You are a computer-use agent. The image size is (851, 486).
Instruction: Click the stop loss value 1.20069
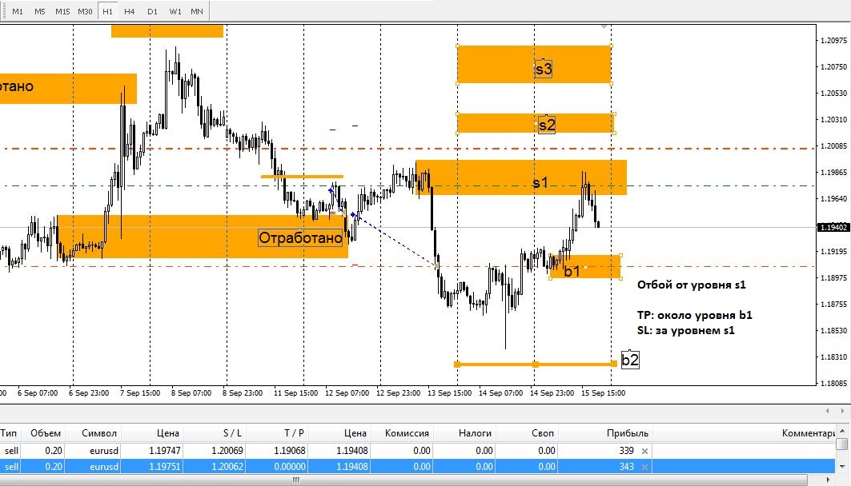(x=227, y=451)
